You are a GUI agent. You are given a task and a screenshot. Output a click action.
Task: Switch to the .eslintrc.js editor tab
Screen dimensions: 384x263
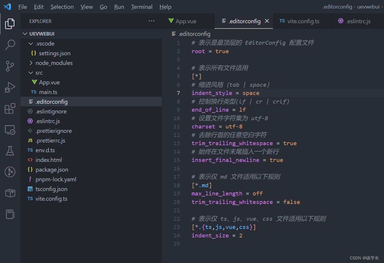[358, 21]
